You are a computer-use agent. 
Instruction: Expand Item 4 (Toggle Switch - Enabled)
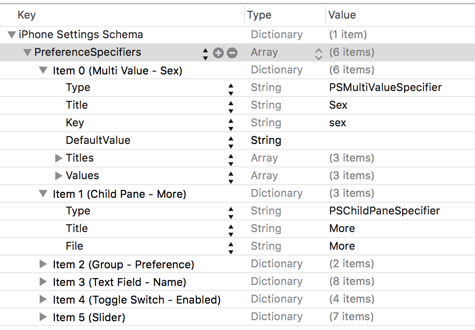(x=43, y=300)
